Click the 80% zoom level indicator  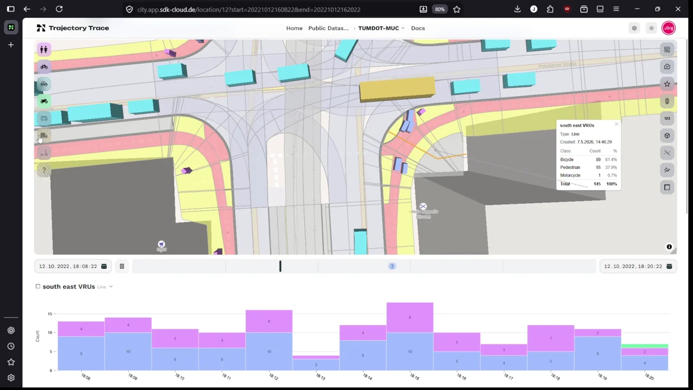point(440,9)
